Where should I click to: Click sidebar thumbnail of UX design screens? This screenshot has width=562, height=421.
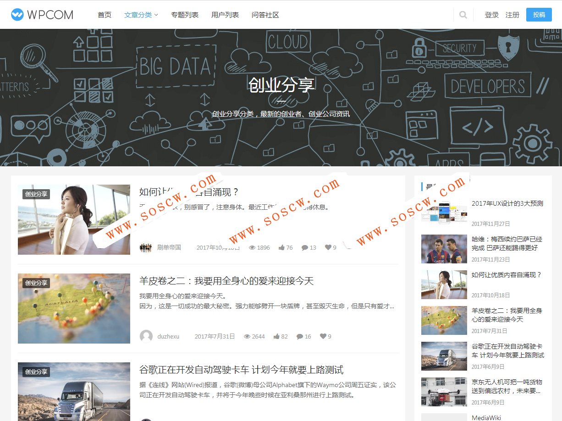[x=444, y=213]
